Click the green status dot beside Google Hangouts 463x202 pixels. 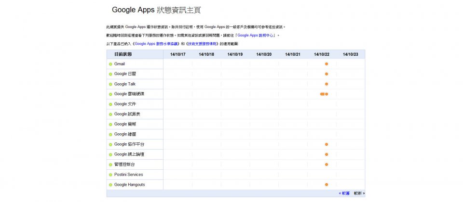point(110,185)
